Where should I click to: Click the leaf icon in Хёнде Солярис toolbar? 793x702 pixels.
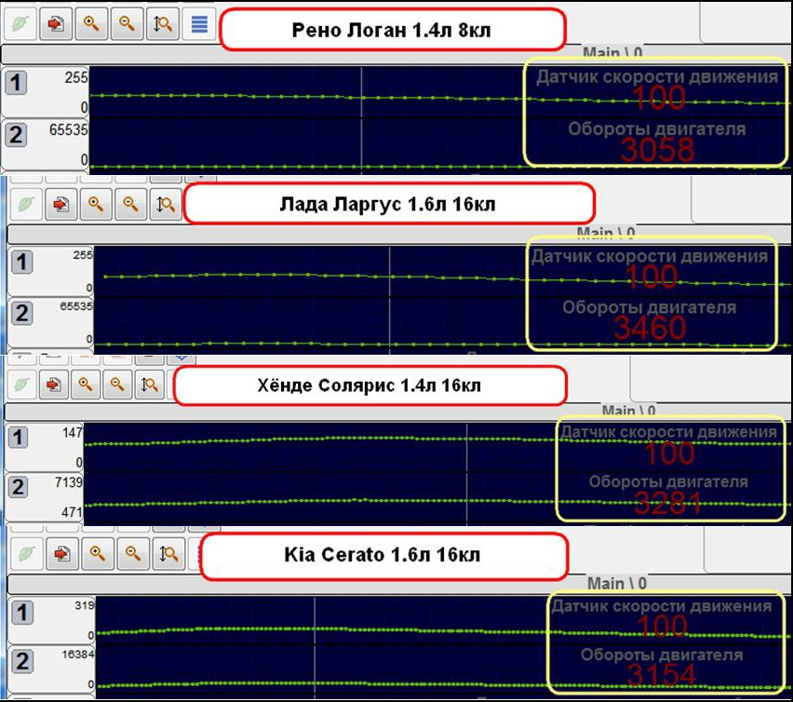point(21,385)
